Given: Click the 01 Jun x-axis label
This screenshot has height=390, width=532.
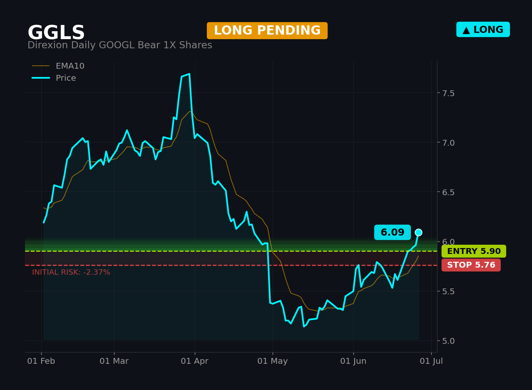Looking at the screenshot, I should click(353, 361).
